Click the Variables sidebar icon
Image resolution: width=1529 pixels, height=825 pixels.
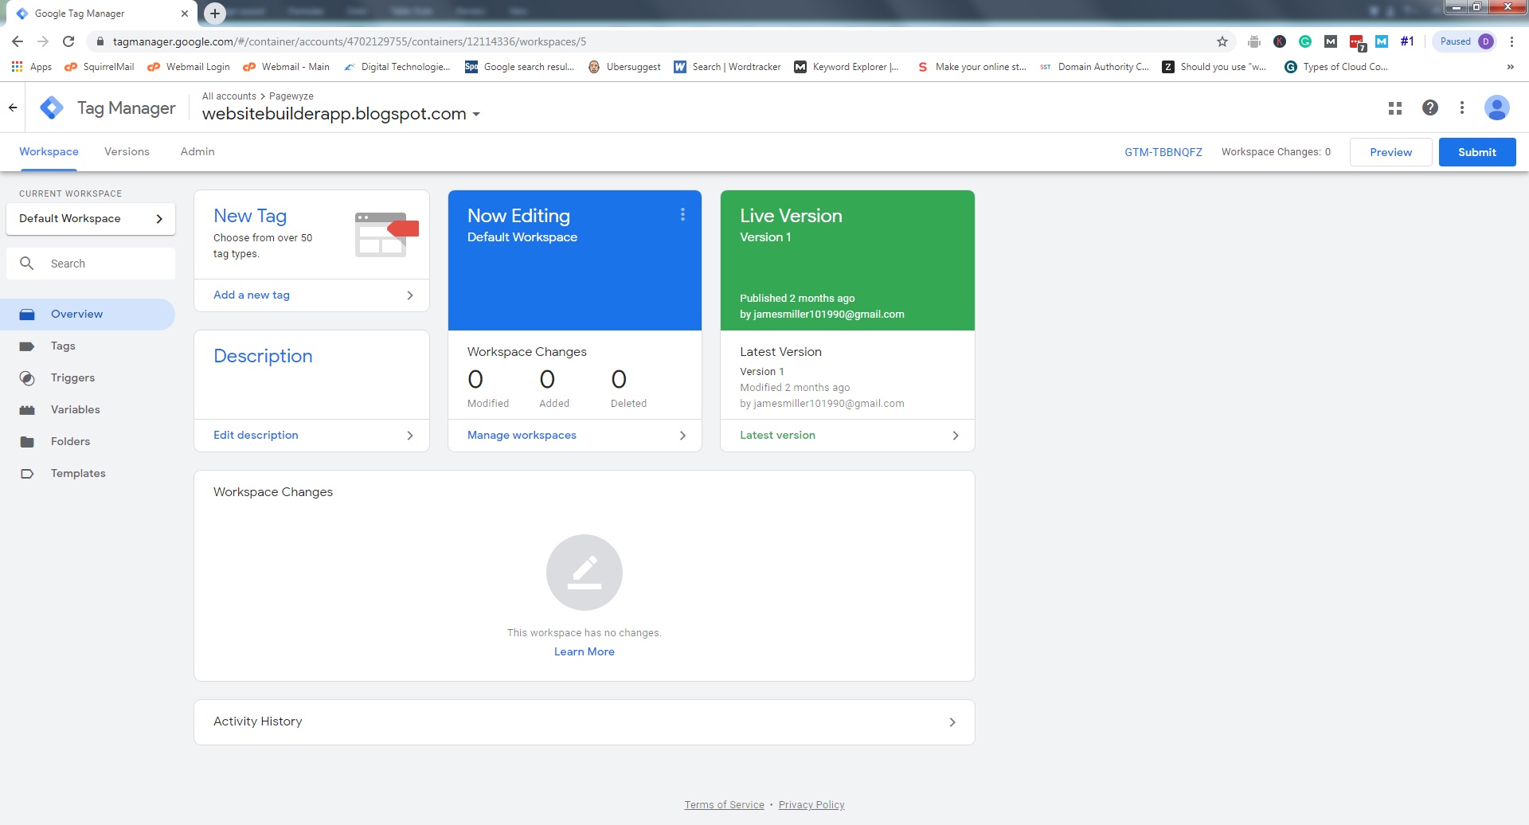coord(27,410)
